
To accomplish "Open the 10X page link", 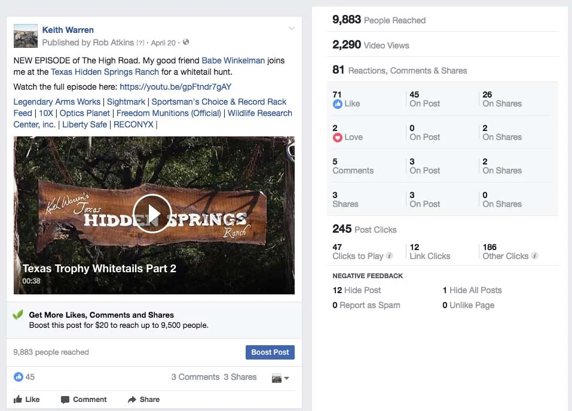I will point(46,113).
